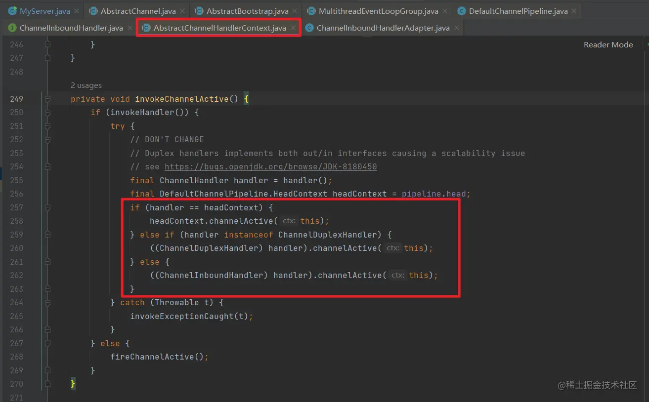Viewport: 649px width, 402px height.
Task: Close the AbstractBootstrap.java tab
Action: pyautogui.click(x=295, y=11)
